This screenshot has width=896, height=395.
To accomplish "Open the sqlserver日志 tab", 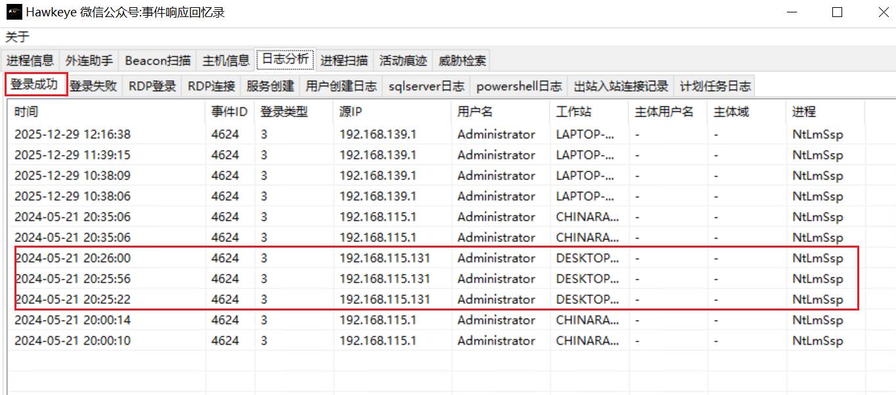I will pos(426,86).
